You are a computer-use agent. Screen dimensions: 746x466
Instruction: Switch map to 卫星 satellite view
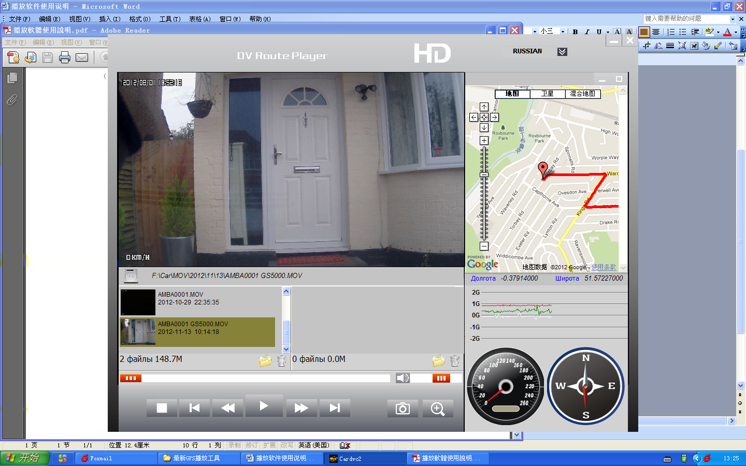coord(548,94)
